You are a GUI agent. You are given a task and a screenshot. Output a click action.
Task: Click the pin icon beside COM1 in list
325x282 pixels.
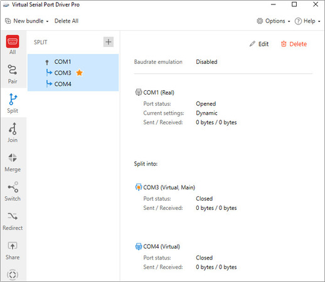click(x=47, y=62)
